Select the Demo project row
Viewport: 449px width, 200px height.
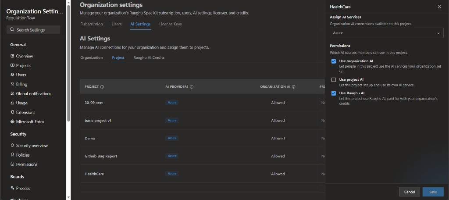pos(202,138)
